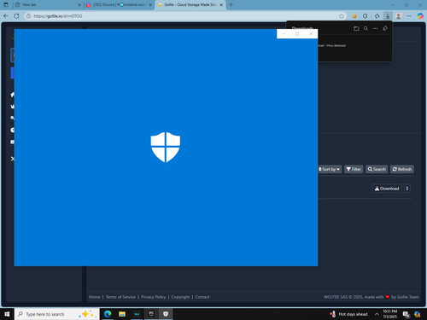
Task: Select the Gofile Cloud Storage tab
Action: (190, 5)
